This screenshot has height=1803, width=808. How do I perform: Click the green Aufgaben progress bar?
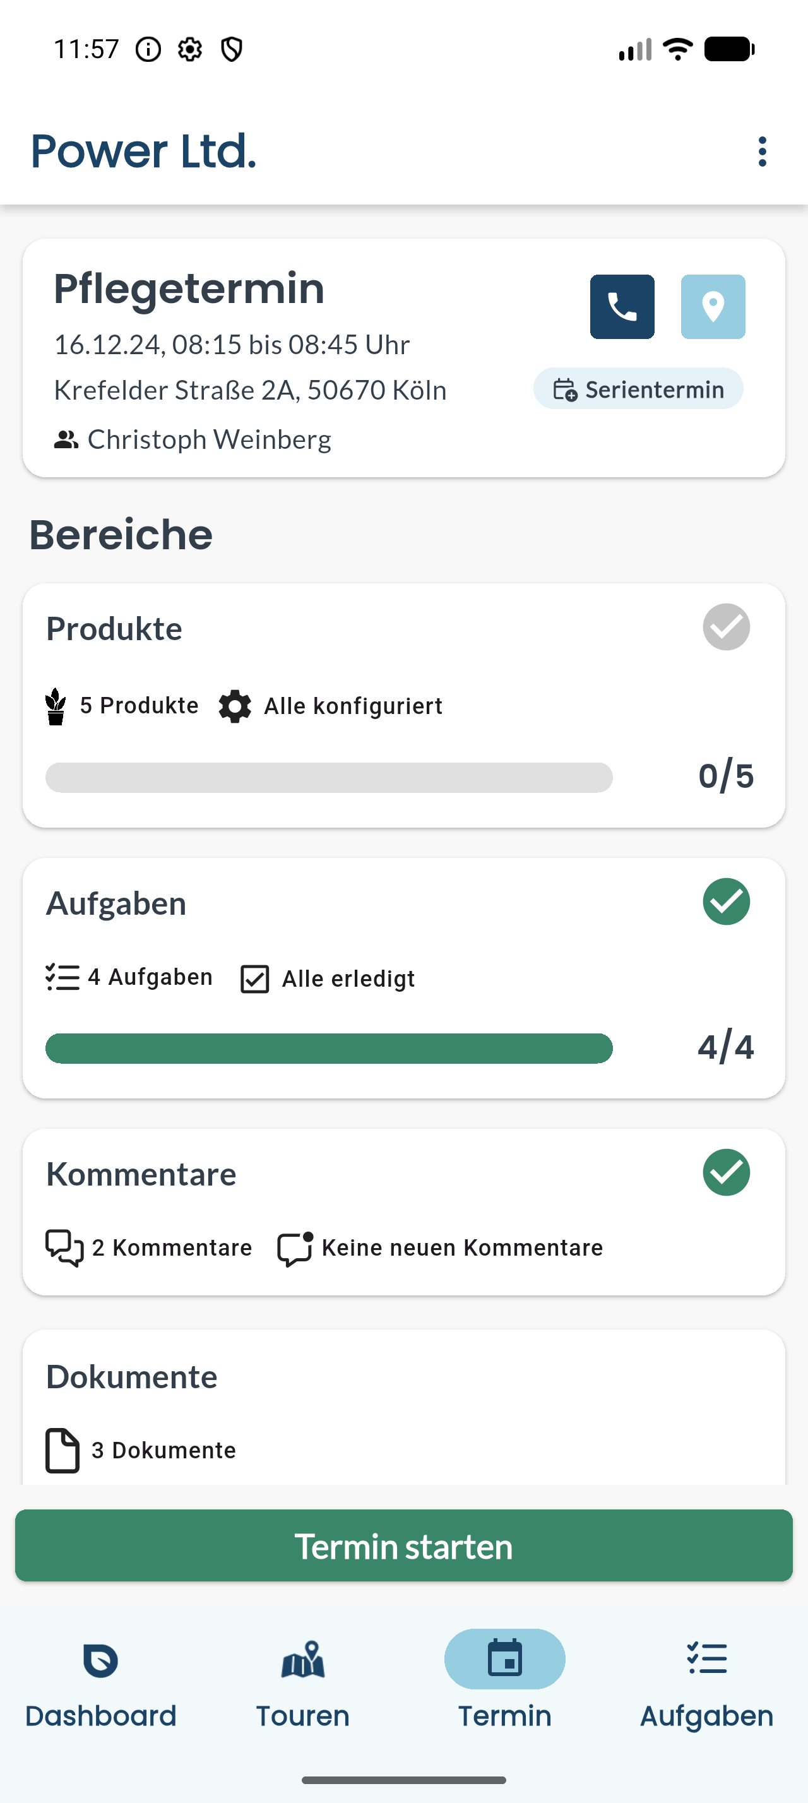pos(329,1049)
